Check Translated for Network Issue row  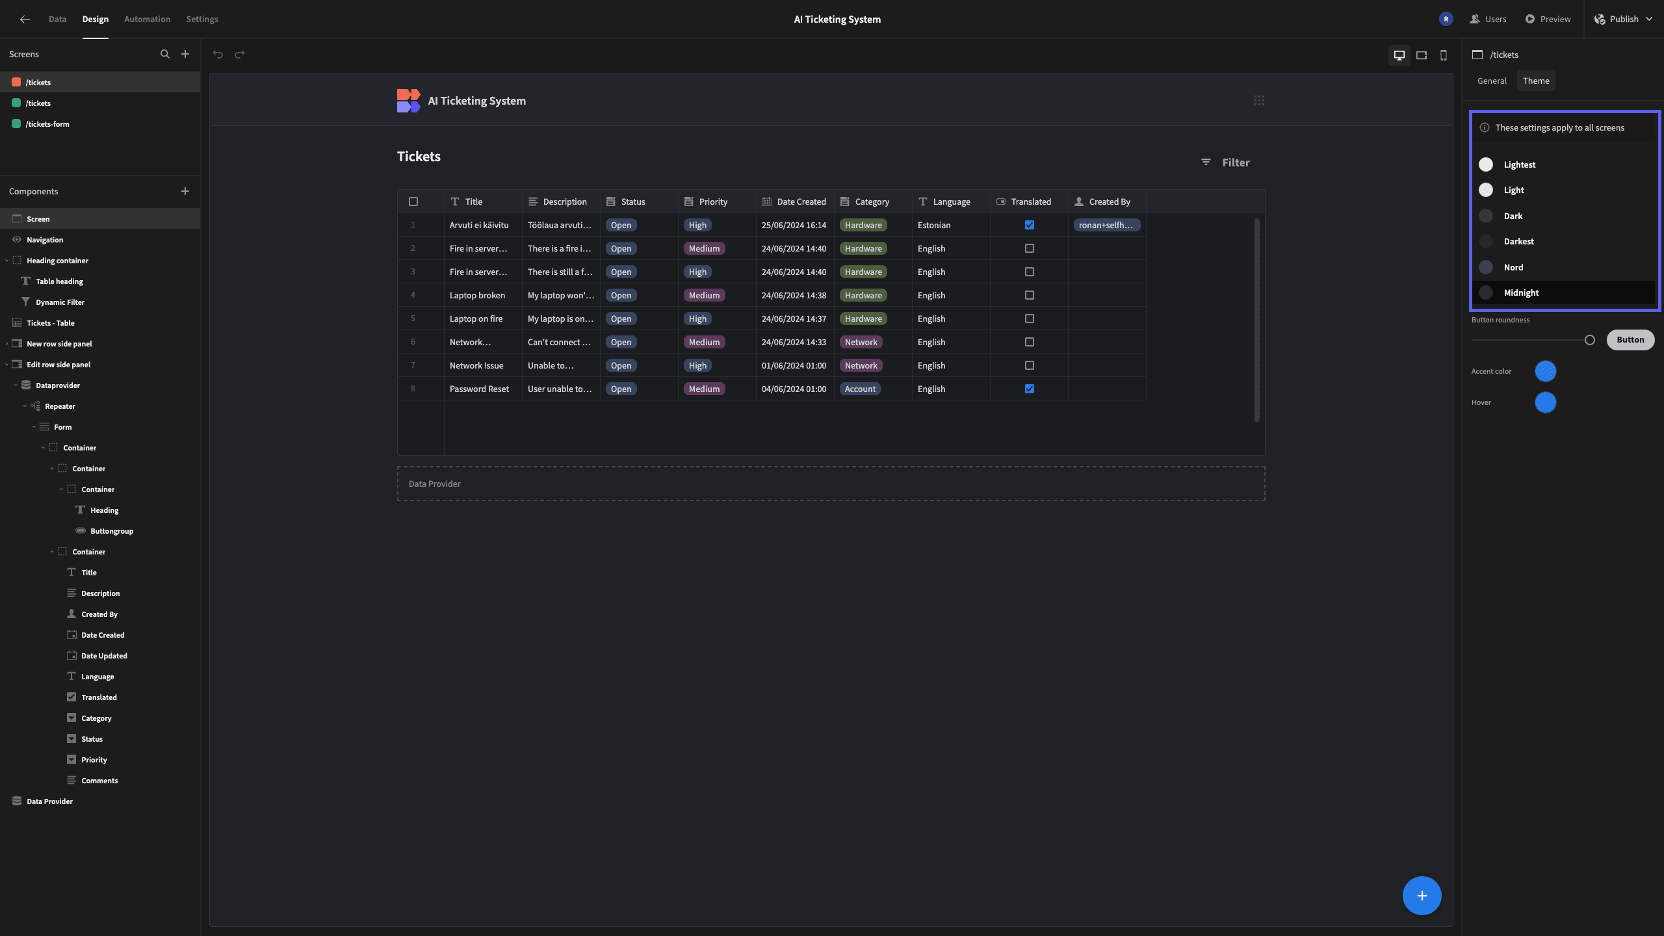pos(1030,365)
